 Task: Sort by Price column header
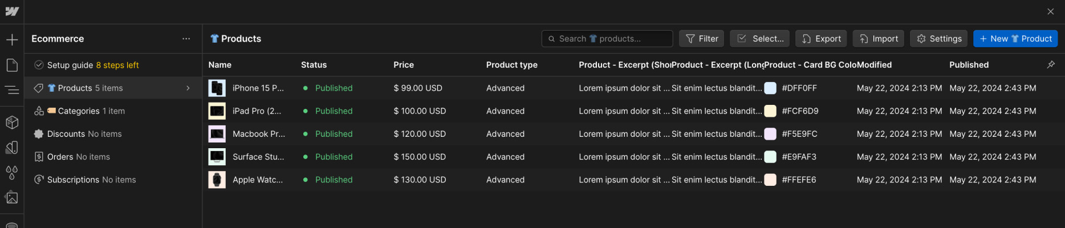404,65
